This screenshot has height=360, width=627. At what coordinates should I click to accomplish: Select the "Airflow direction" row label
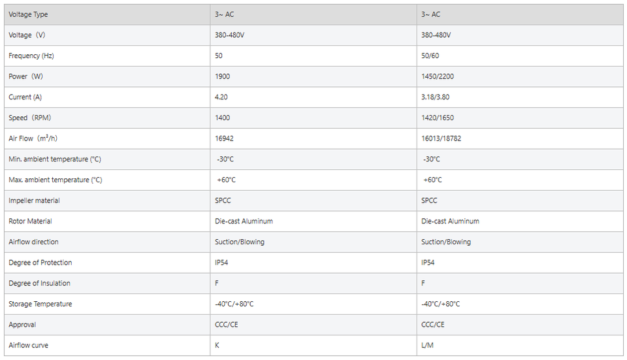click(x=33, y=242)
